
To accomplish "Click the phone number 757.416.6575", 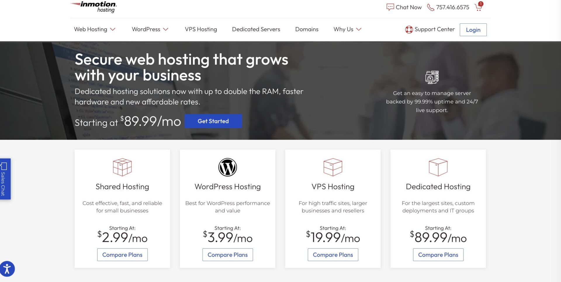I will [x=453, y=7].
